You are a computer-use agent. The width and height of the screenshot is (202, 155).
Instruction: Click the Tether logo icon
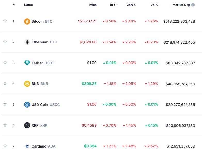point(27,63)
